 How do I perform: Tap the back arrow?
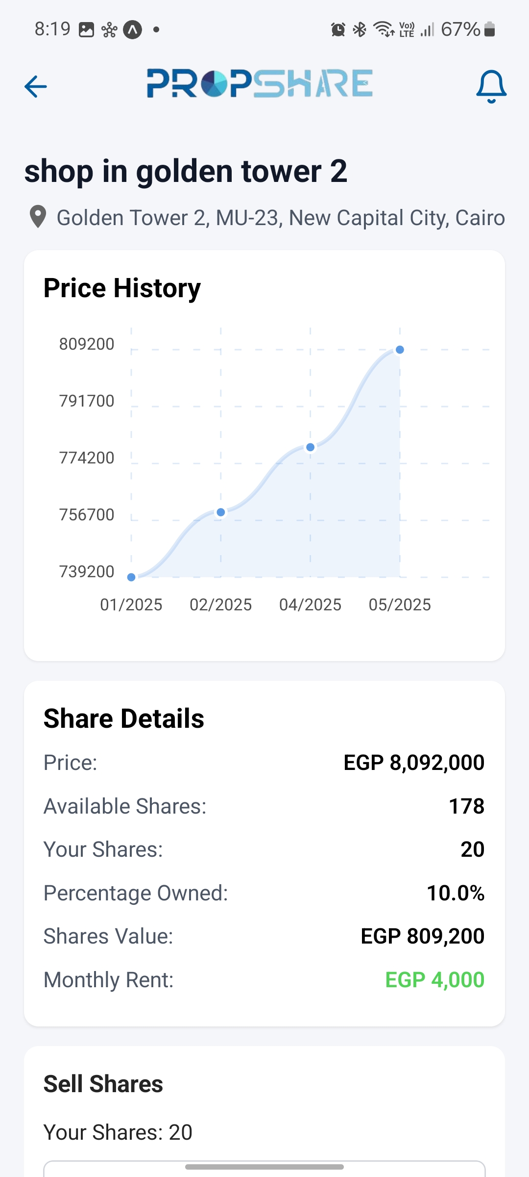click(36, 87)
